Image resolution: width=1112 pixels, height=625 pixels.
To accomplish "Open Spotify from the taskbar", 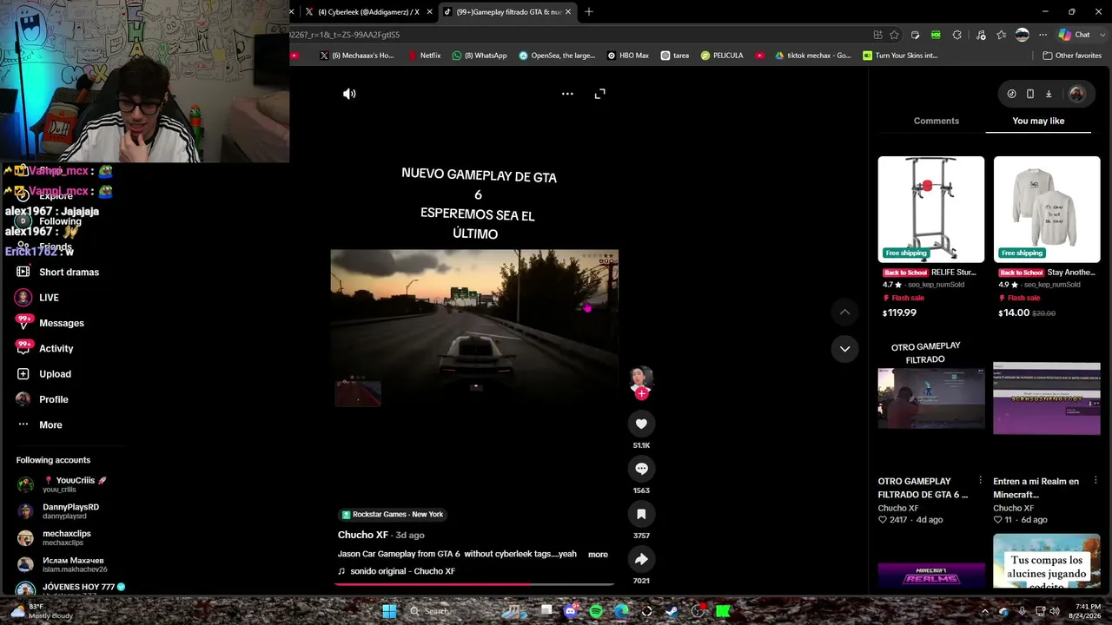I will tap(596, 611).
